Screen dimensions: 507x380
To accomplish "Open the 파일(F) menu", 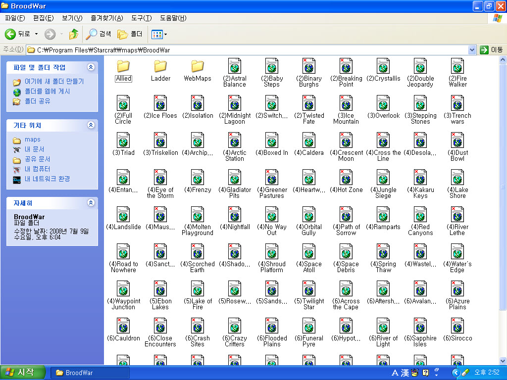I will 15,18.
